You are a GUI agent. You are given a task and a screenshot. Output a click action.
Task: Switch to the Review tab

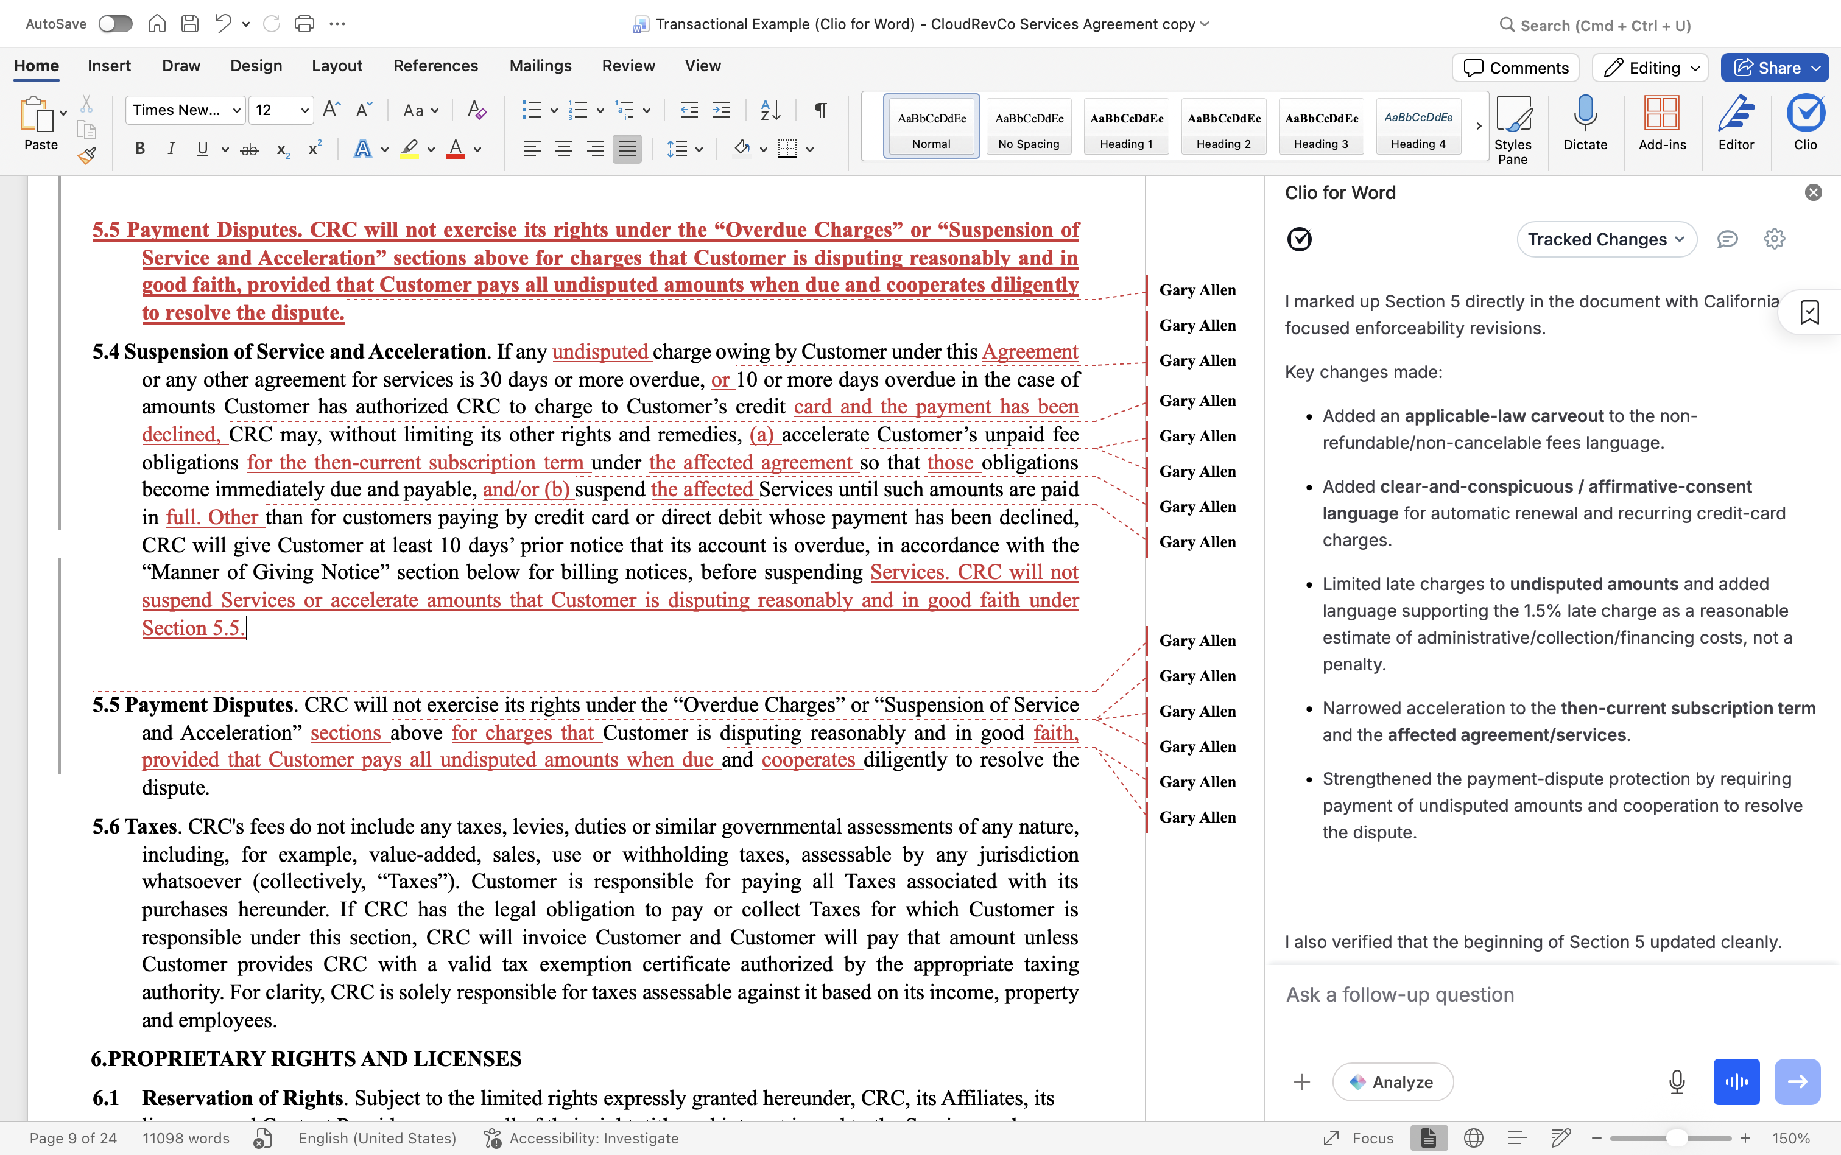coord(628,66)
